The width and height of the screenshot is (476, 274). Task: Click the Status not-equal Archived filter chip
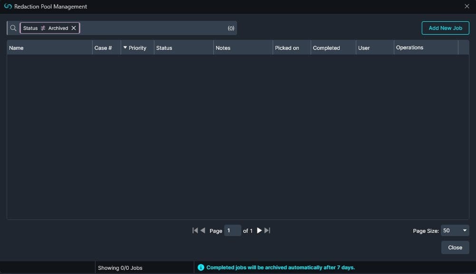tap(46, 28)
